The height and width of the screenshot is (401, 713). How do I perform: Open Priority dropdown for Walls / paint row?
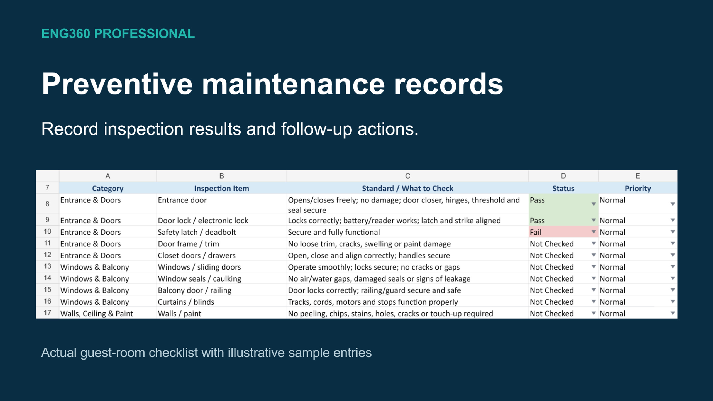(x=673, y=313)
